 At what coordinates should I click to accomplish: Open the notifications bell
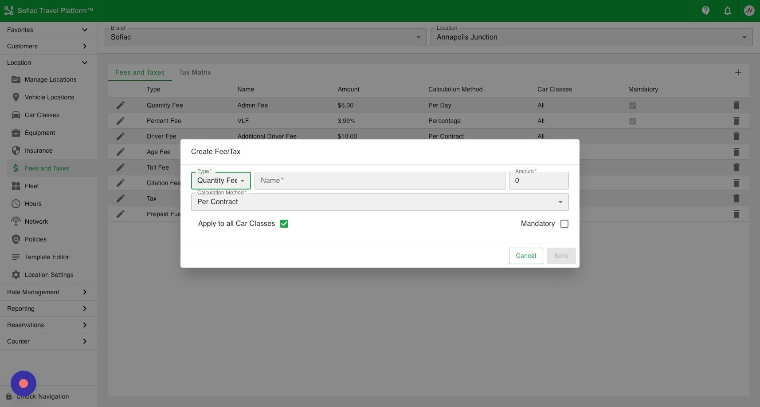coord(728,10)
